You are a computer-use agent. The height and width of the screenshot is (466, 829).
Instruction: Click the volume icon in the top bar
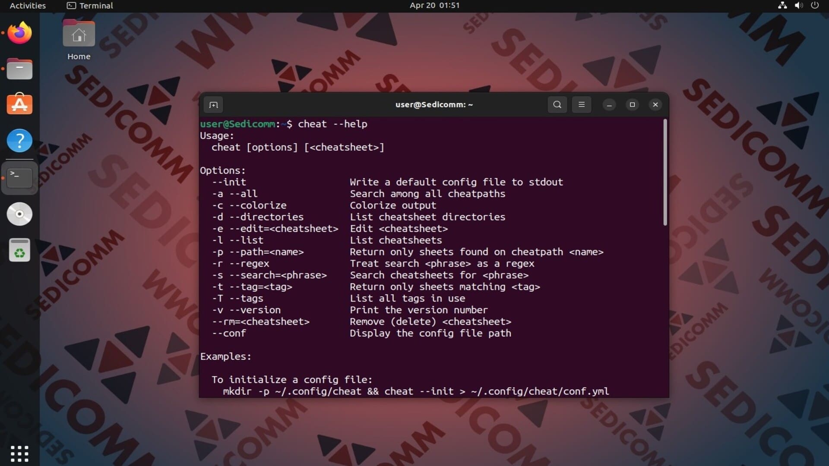(x=799, y=6)
